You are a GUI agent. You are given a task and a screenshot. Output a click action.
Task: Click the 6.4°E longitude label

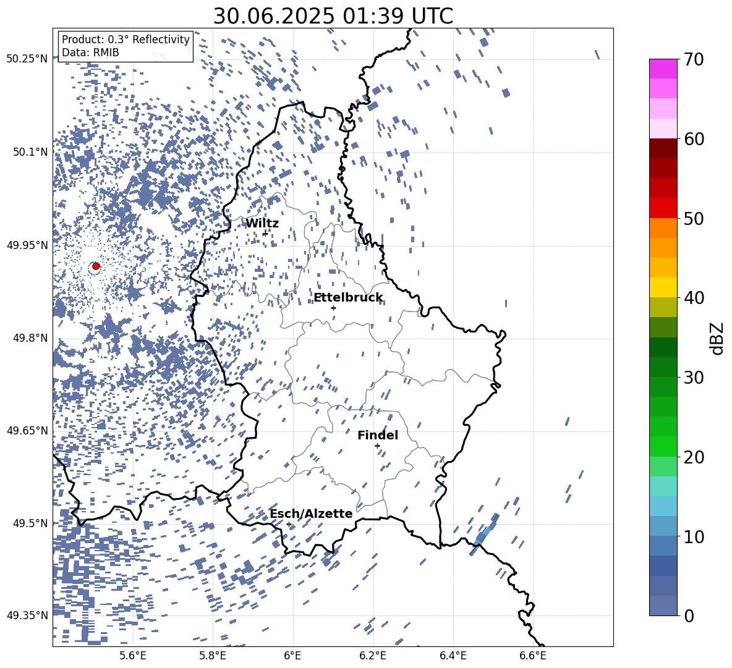click(x=453, y=656)
